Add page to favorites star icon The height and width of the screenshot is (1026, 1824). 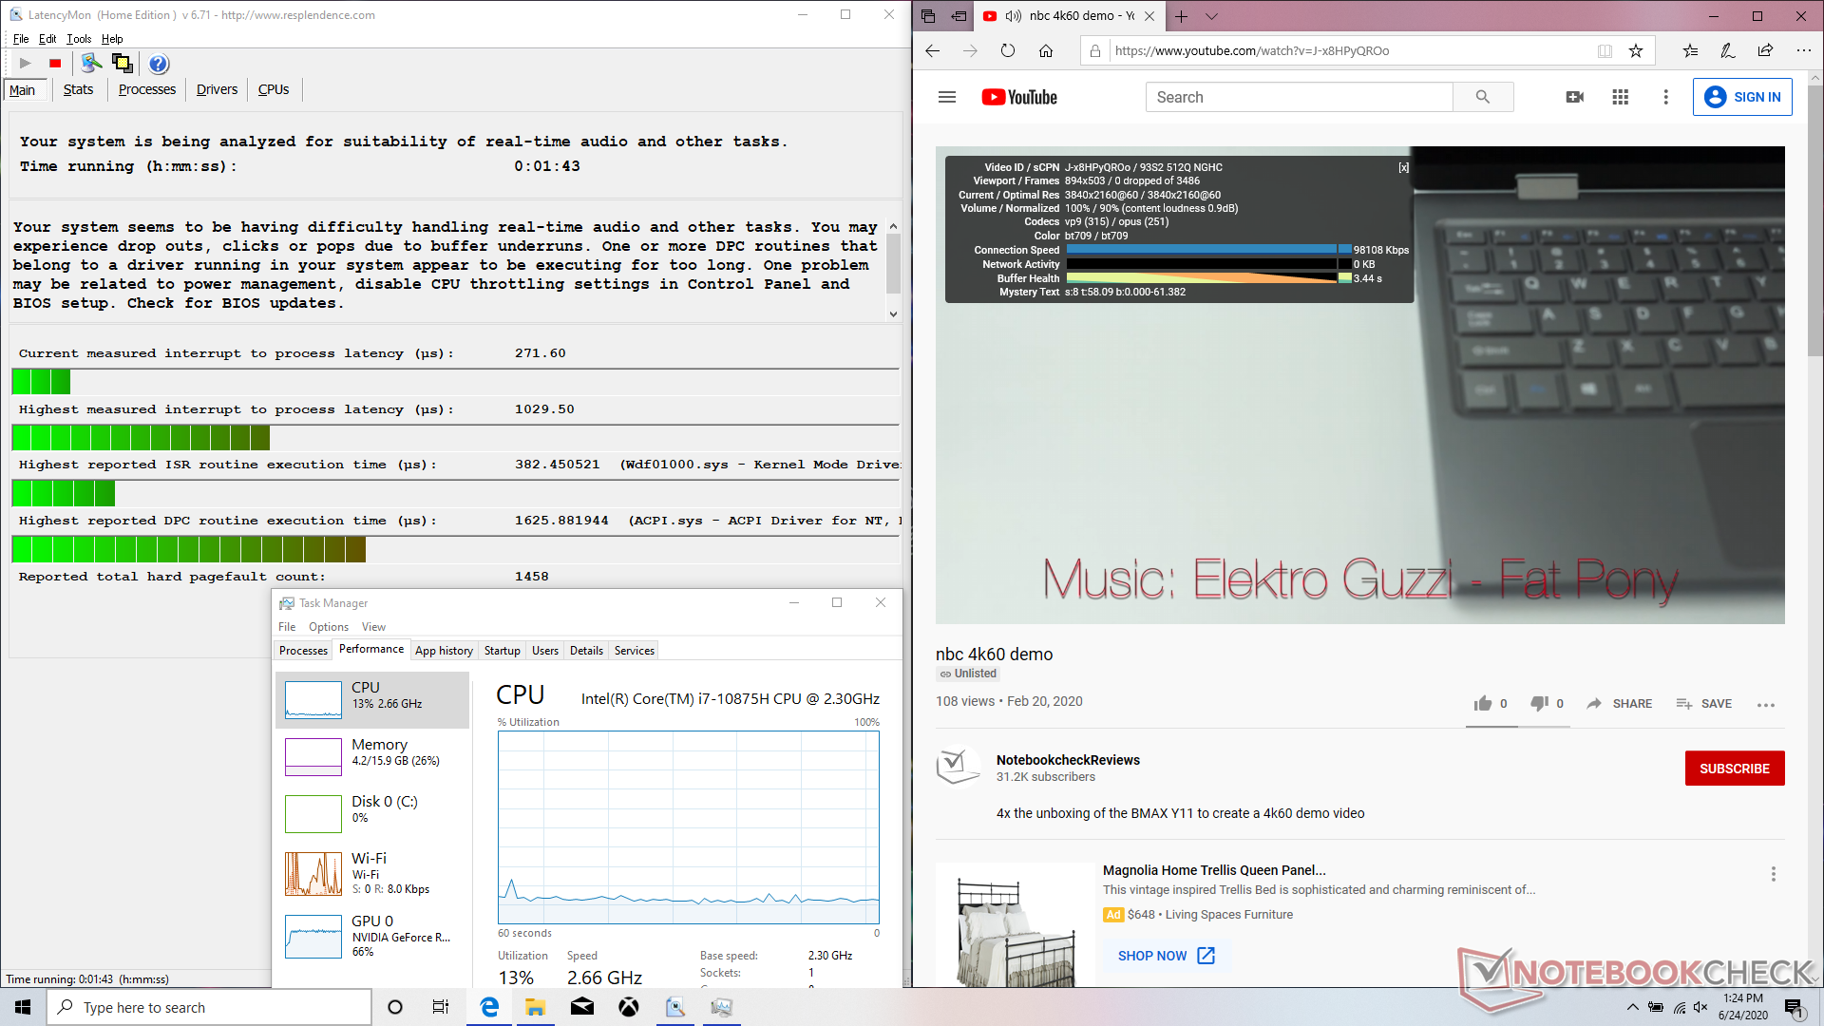tap(1636, 51)
